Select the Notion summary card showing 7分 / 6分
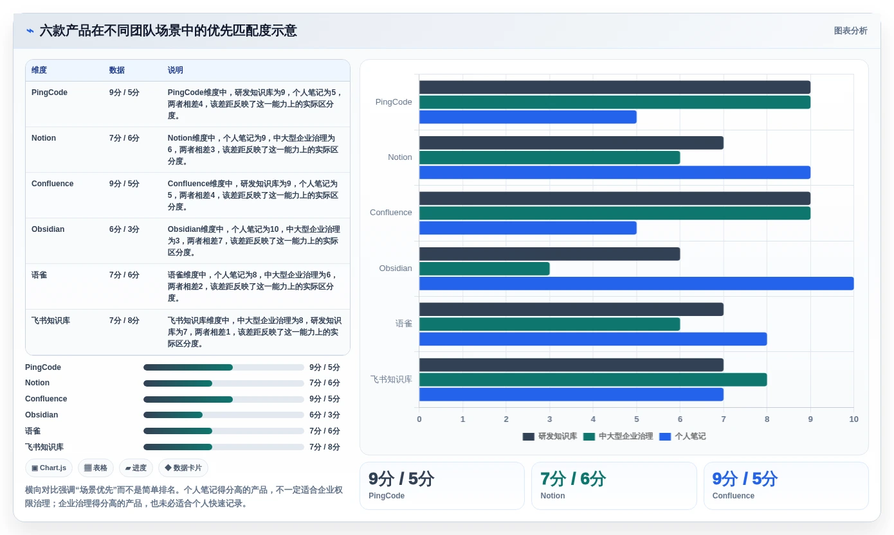Viewport: 894px width, 535px height. click(614, 486)
